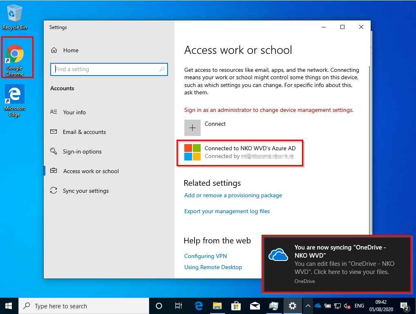Click the Email & accounts envelope icon
Image resolution: width=416 pixels, height=314 pixels.
click(x=54, y=131)
